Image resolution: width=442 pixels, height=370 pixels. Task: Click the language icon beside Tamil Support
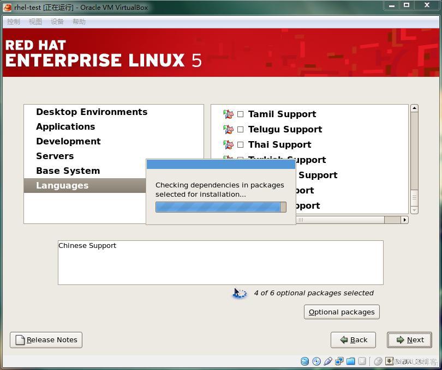228,114
